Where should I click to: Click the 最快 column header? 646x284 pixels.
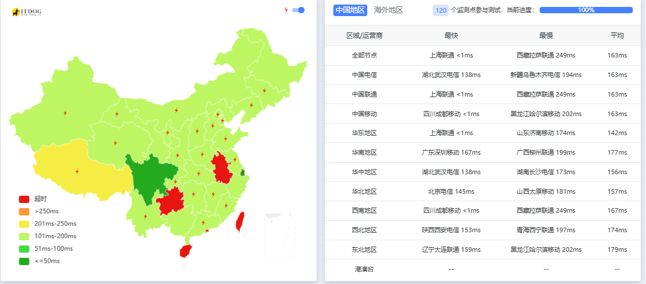[x=451, y=36]
